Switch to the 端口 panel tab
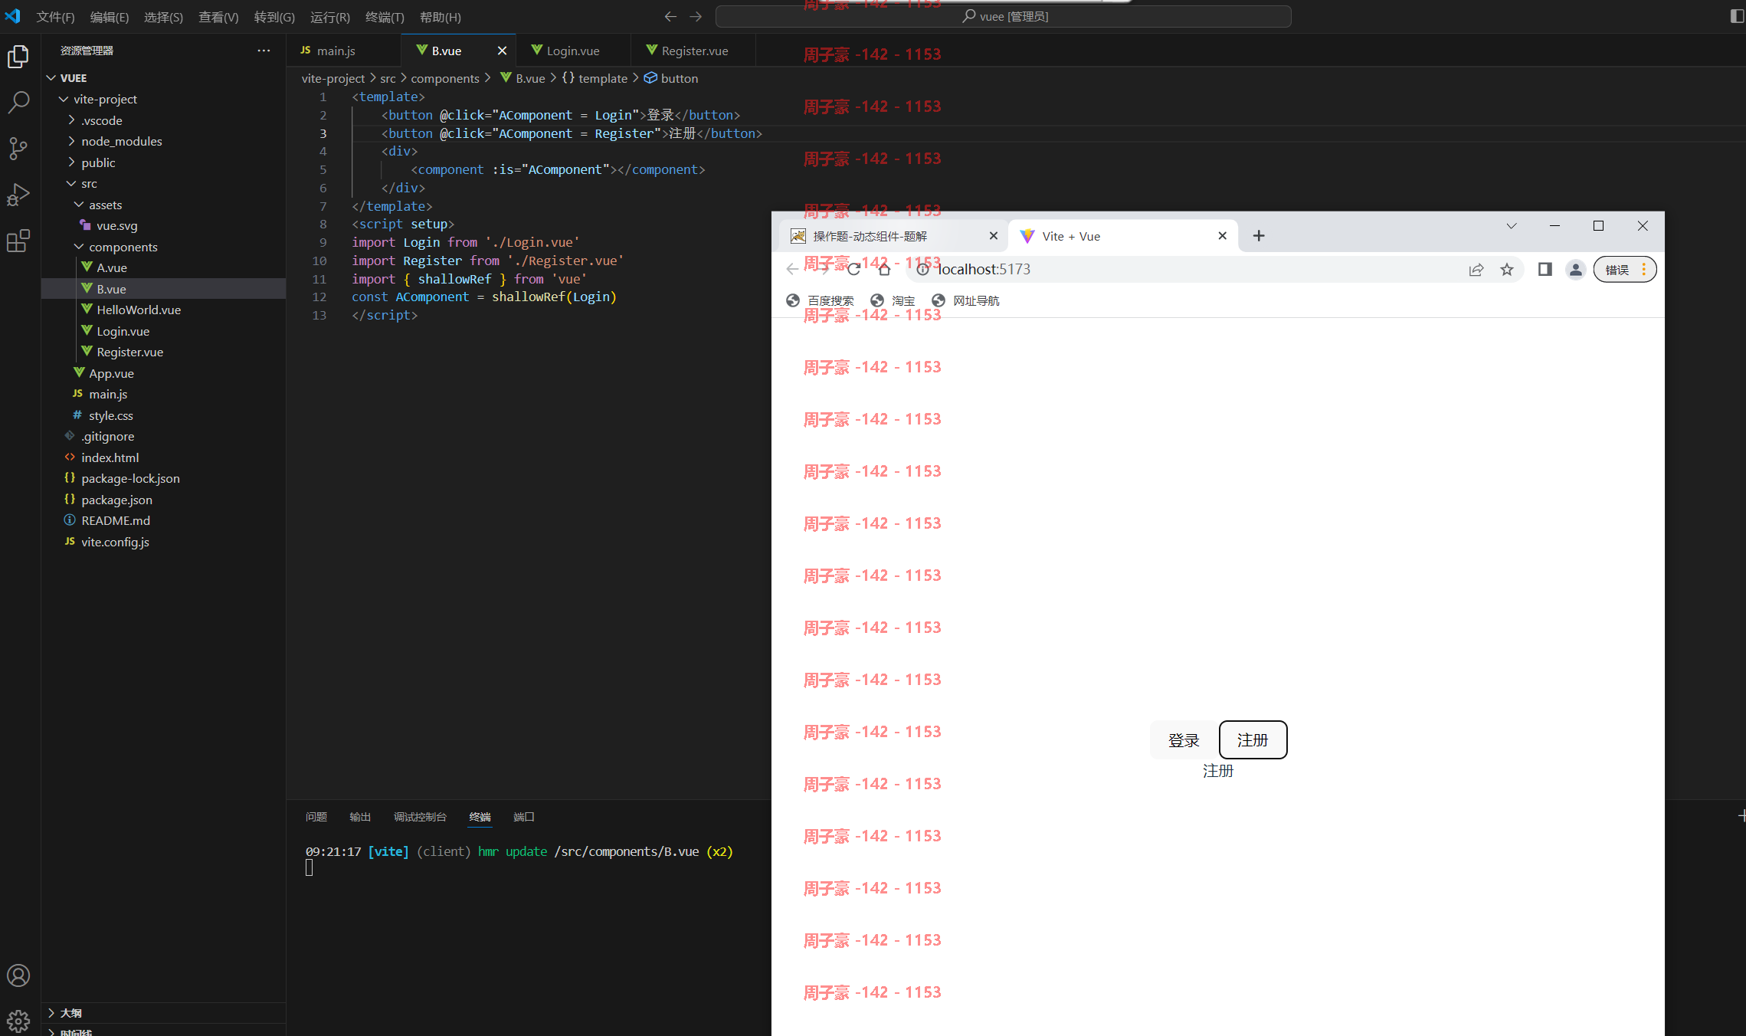The height and width of the screenshot is (1036, 1746). pos(524,817)
